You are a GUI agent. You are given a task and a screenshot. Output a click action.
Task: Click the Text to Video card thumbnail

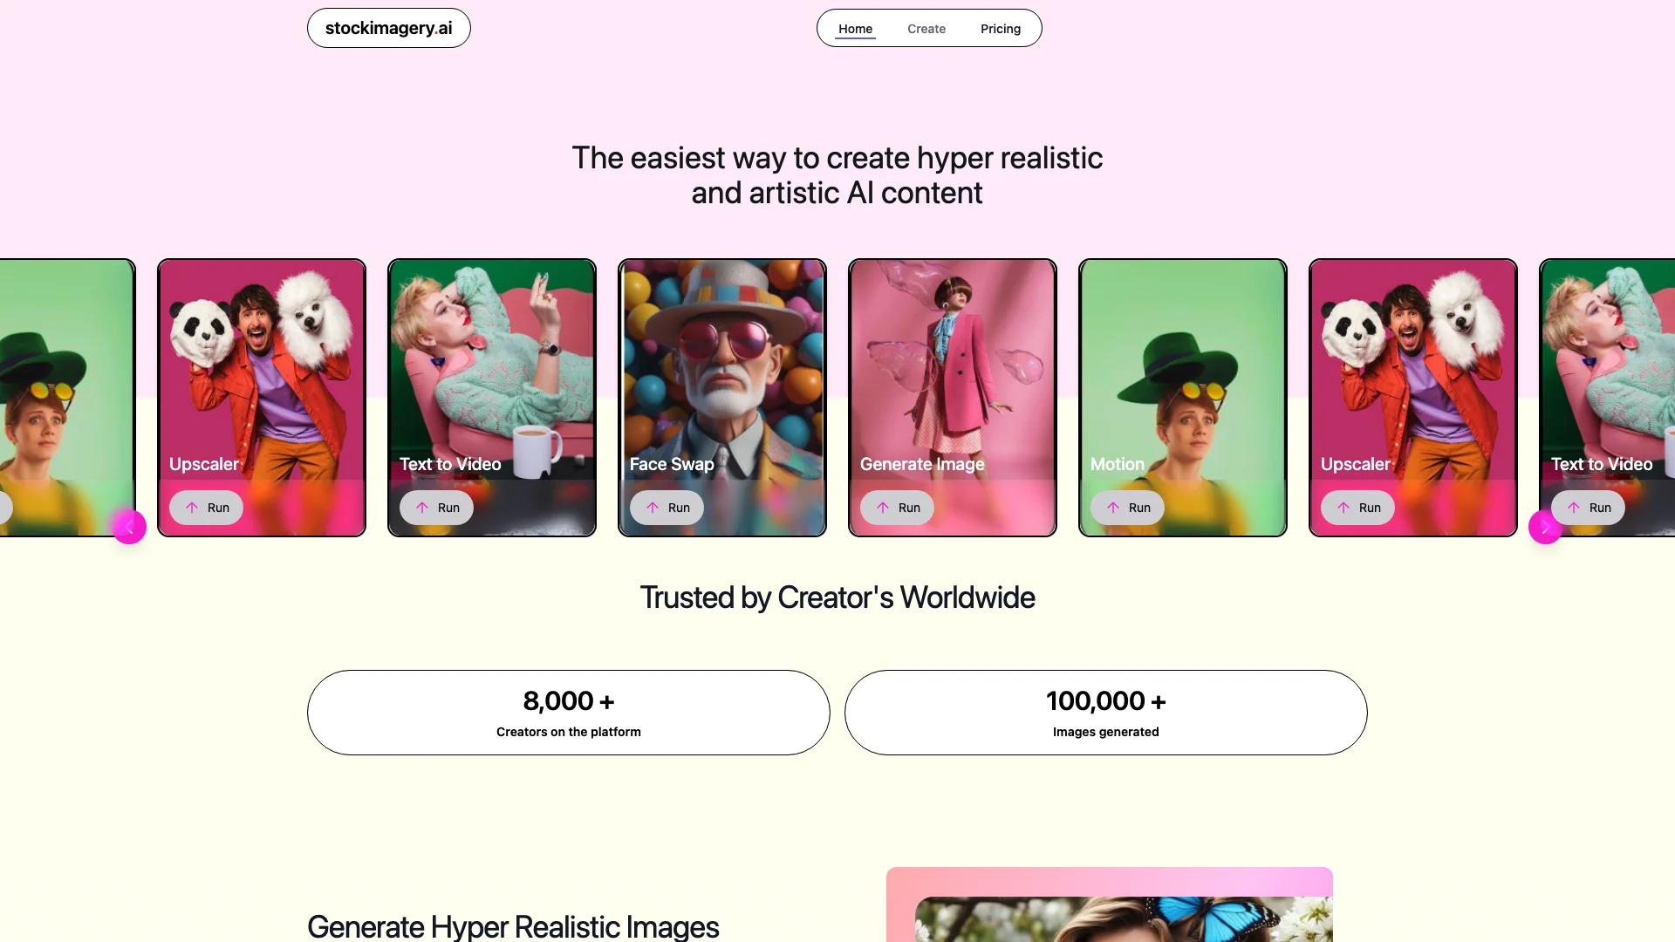click(491, 397)
